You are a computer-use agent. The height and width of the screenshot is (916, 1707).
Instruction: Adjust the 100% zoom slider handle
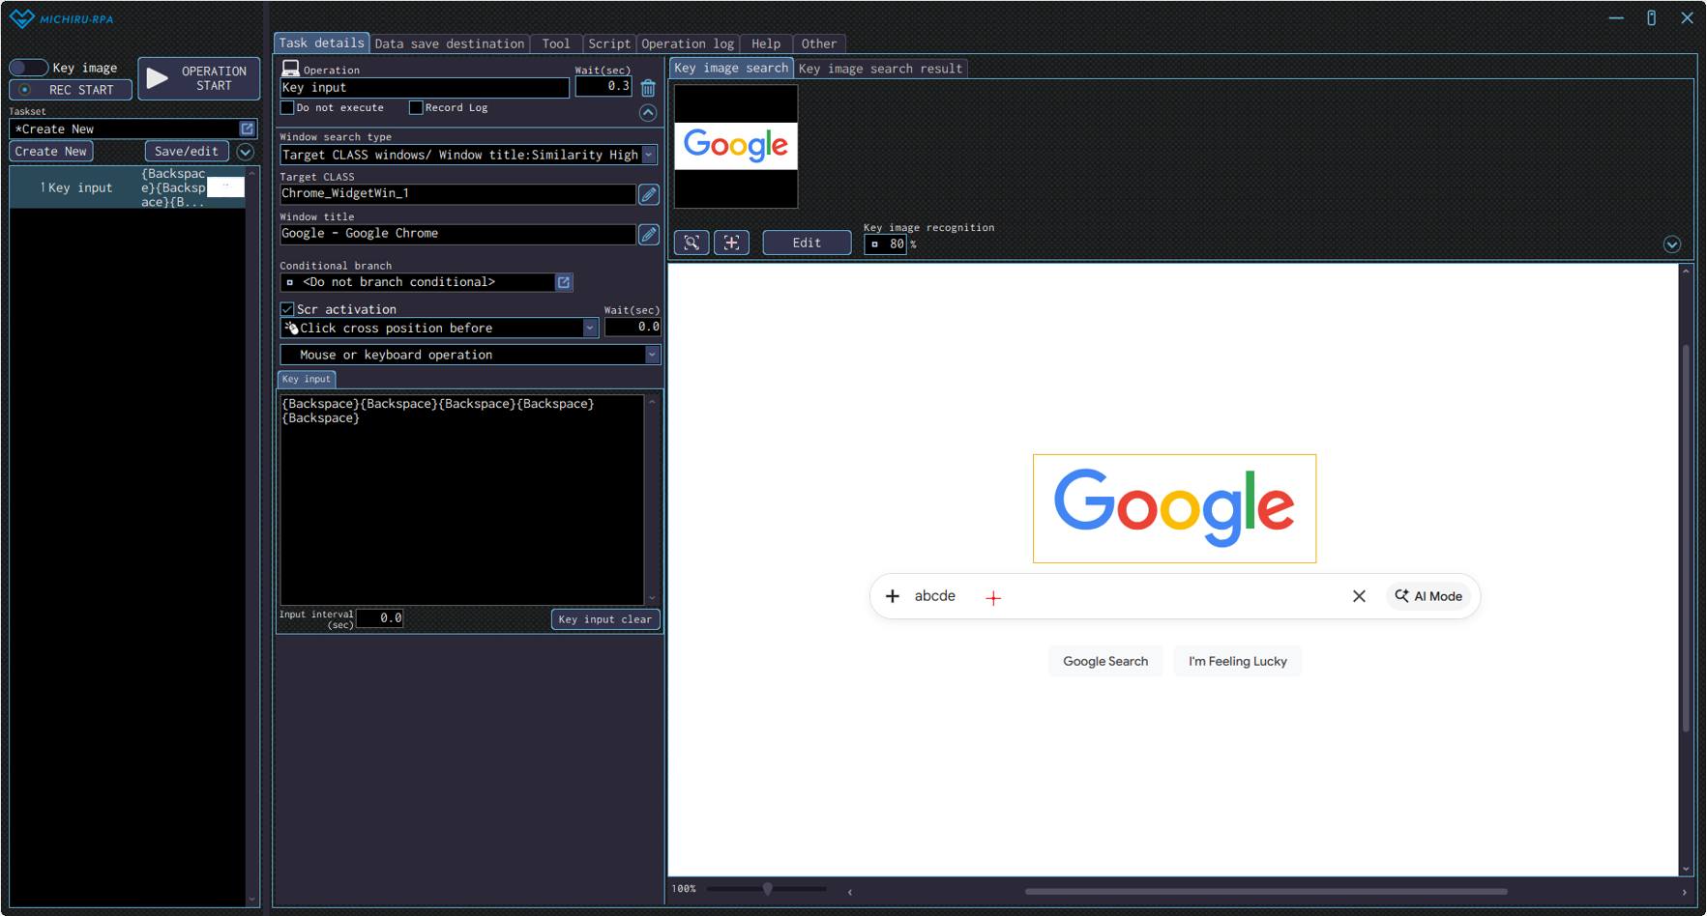767,889
